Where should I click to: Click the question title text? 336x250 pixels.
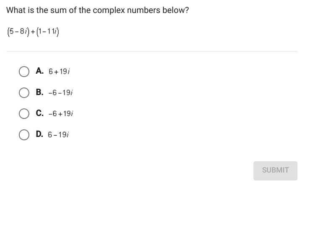(98, 10)
